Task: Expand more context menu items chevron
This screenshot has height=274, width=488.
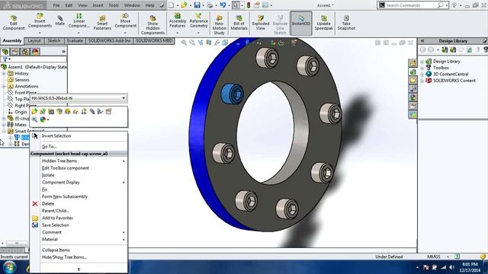Action: coord(79,269)
